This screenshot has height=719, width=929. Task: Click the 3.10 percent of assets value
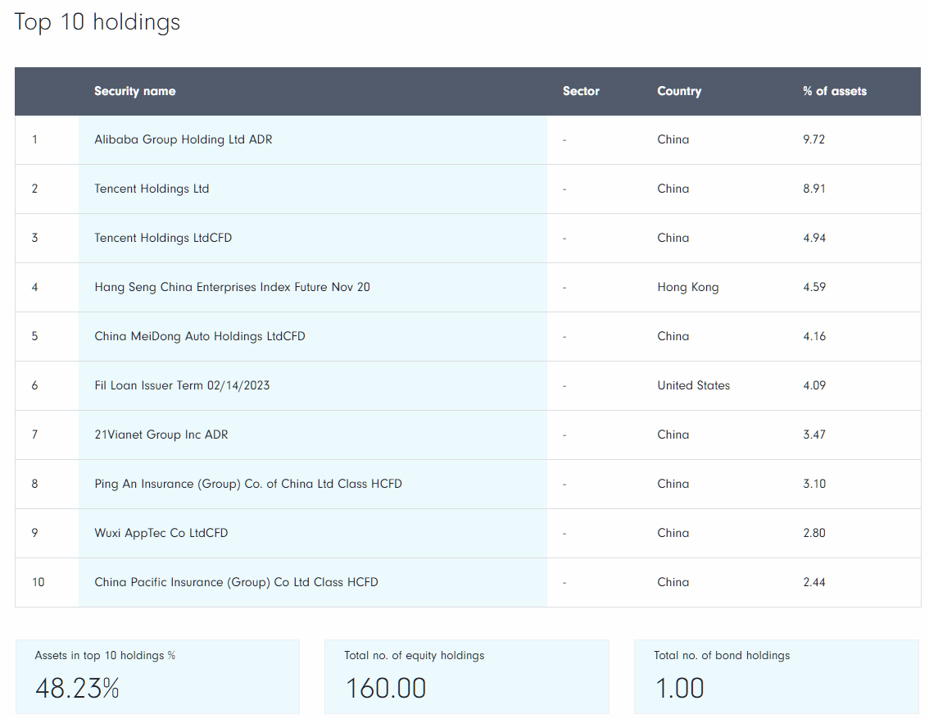tap(814, 484)
